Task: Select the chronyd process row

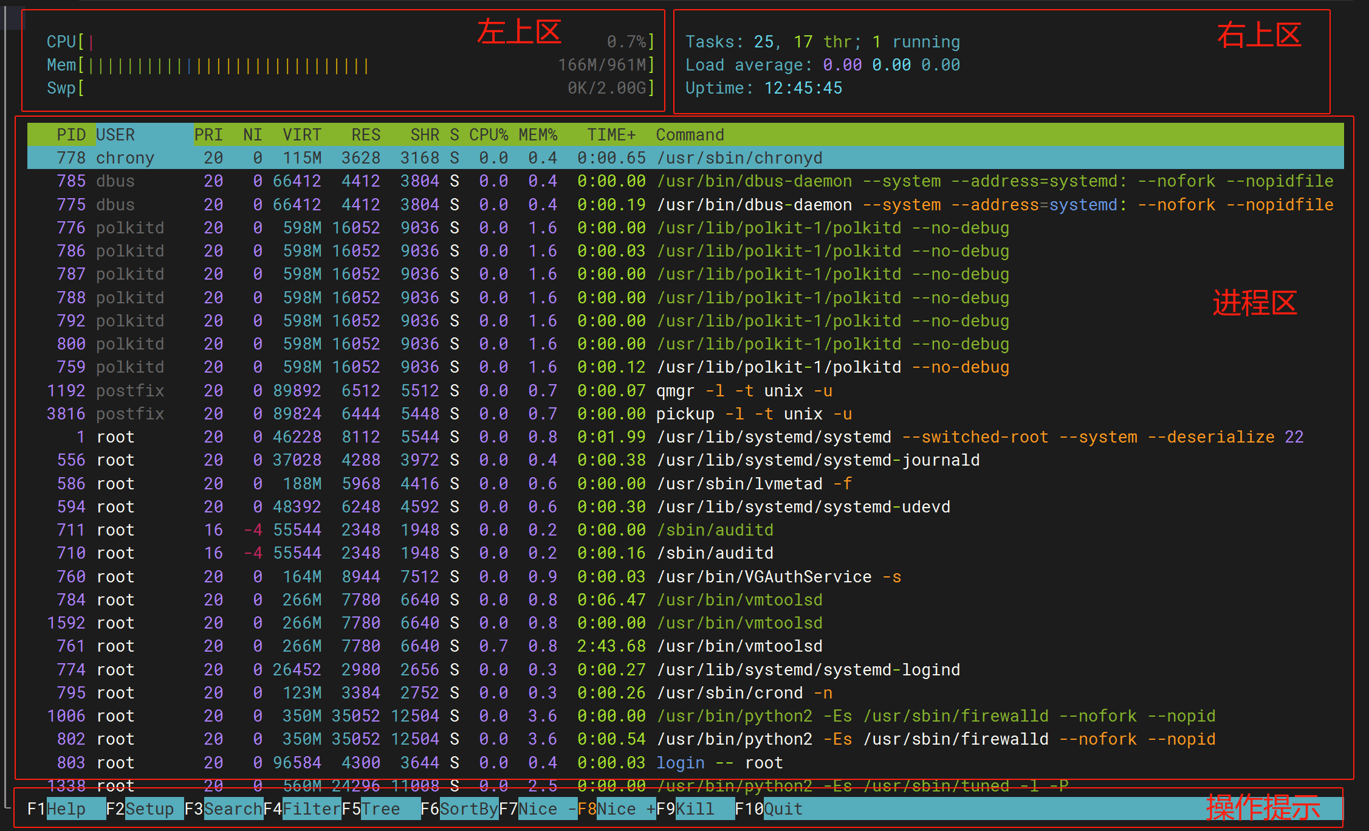Action: (739, 158)
